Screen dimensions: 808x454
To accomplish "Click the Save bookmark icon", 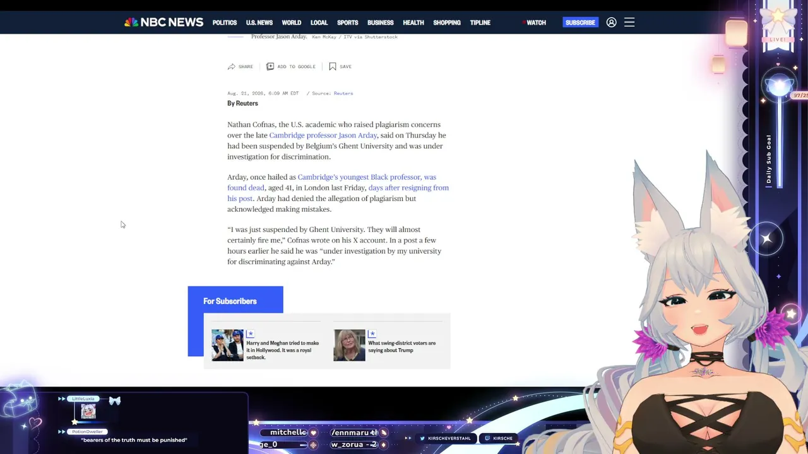I will [x=333, y=66].
